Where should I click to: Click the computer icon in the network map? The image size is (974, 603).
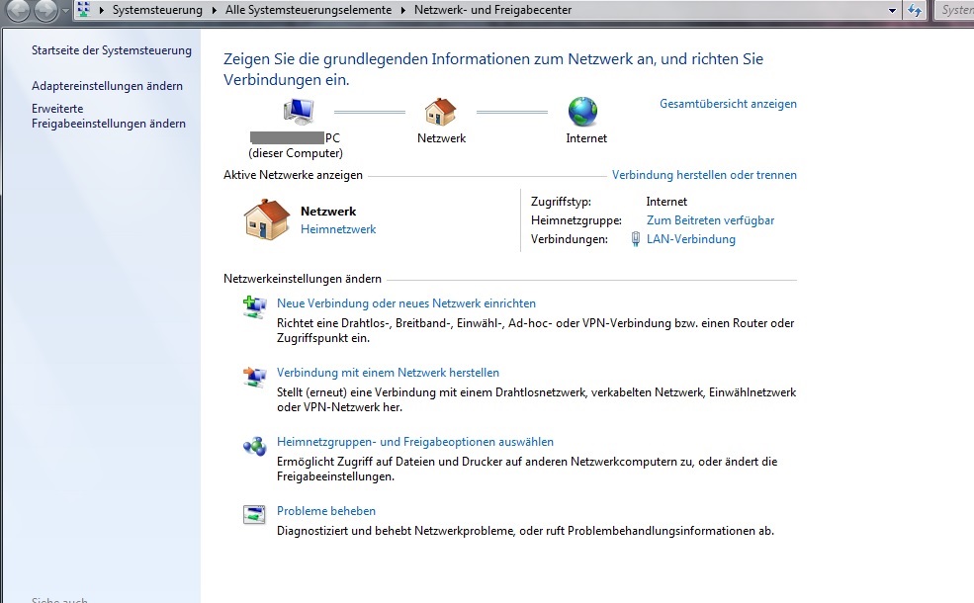click(x=299, y=112)
